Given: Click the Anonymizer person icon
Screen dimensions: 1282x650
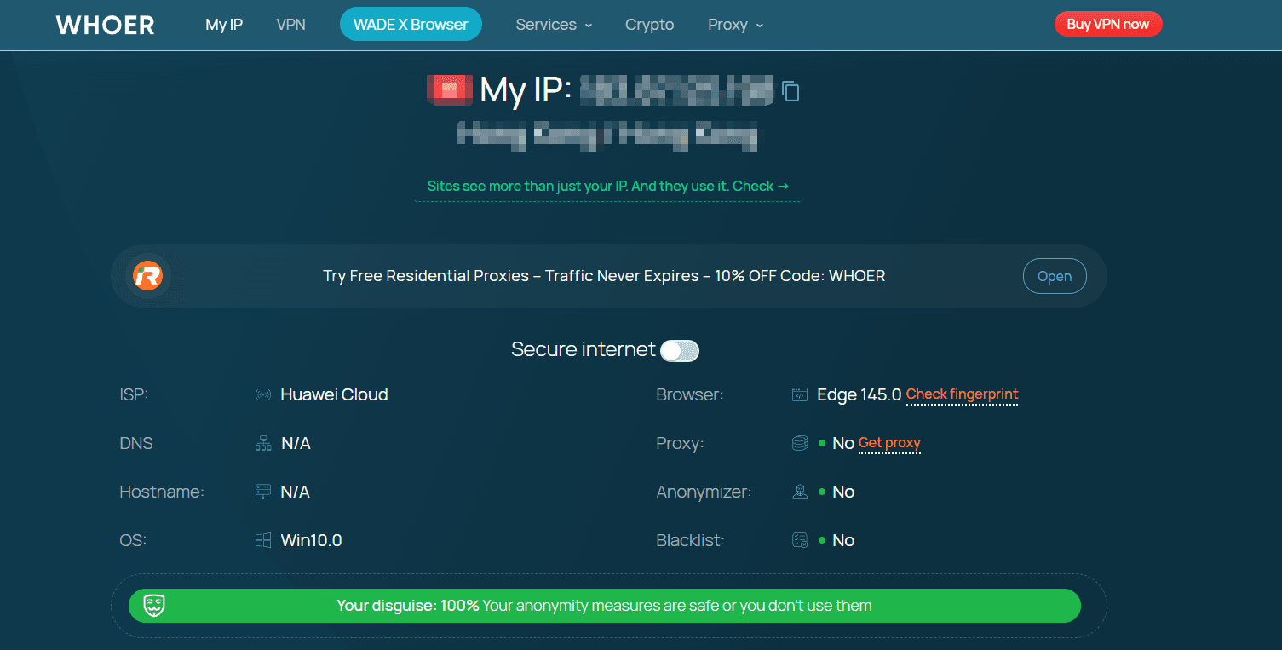Looking at the screenshot, I should 799,492.
